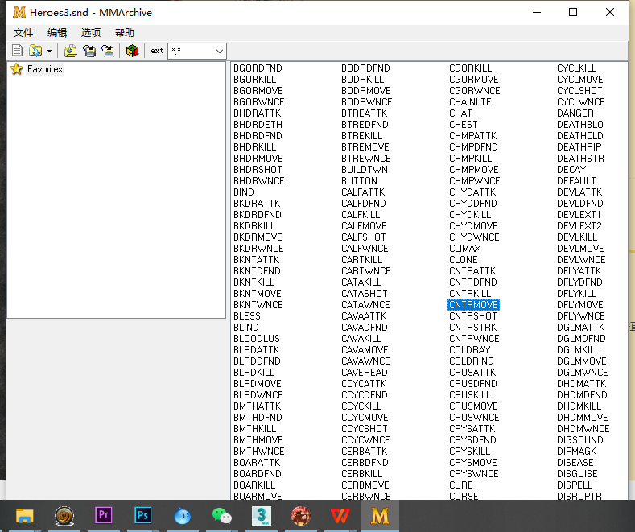This screenshot has height=532, width=635.
Task: Select the CHEST file entry
Action: pos(463,124)
